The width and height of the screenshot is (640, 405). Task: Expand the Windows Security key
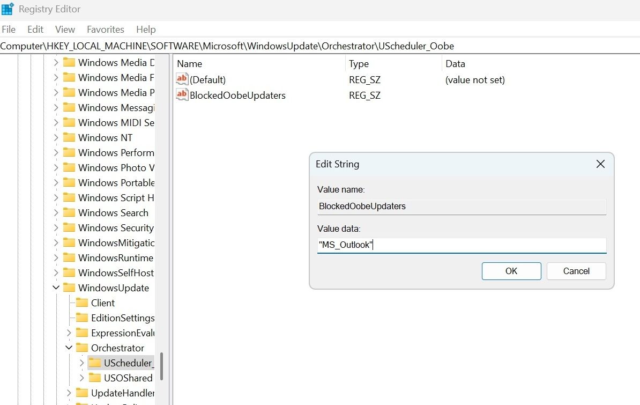(x=56, y=227)
